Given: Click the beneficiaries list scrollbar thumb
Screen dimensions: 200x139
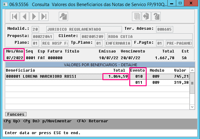Looking at the screenshot, I should [192, 83].
